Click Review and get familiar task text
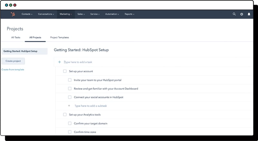This screenshot has height=141, width=258. [x=106, y=89]
